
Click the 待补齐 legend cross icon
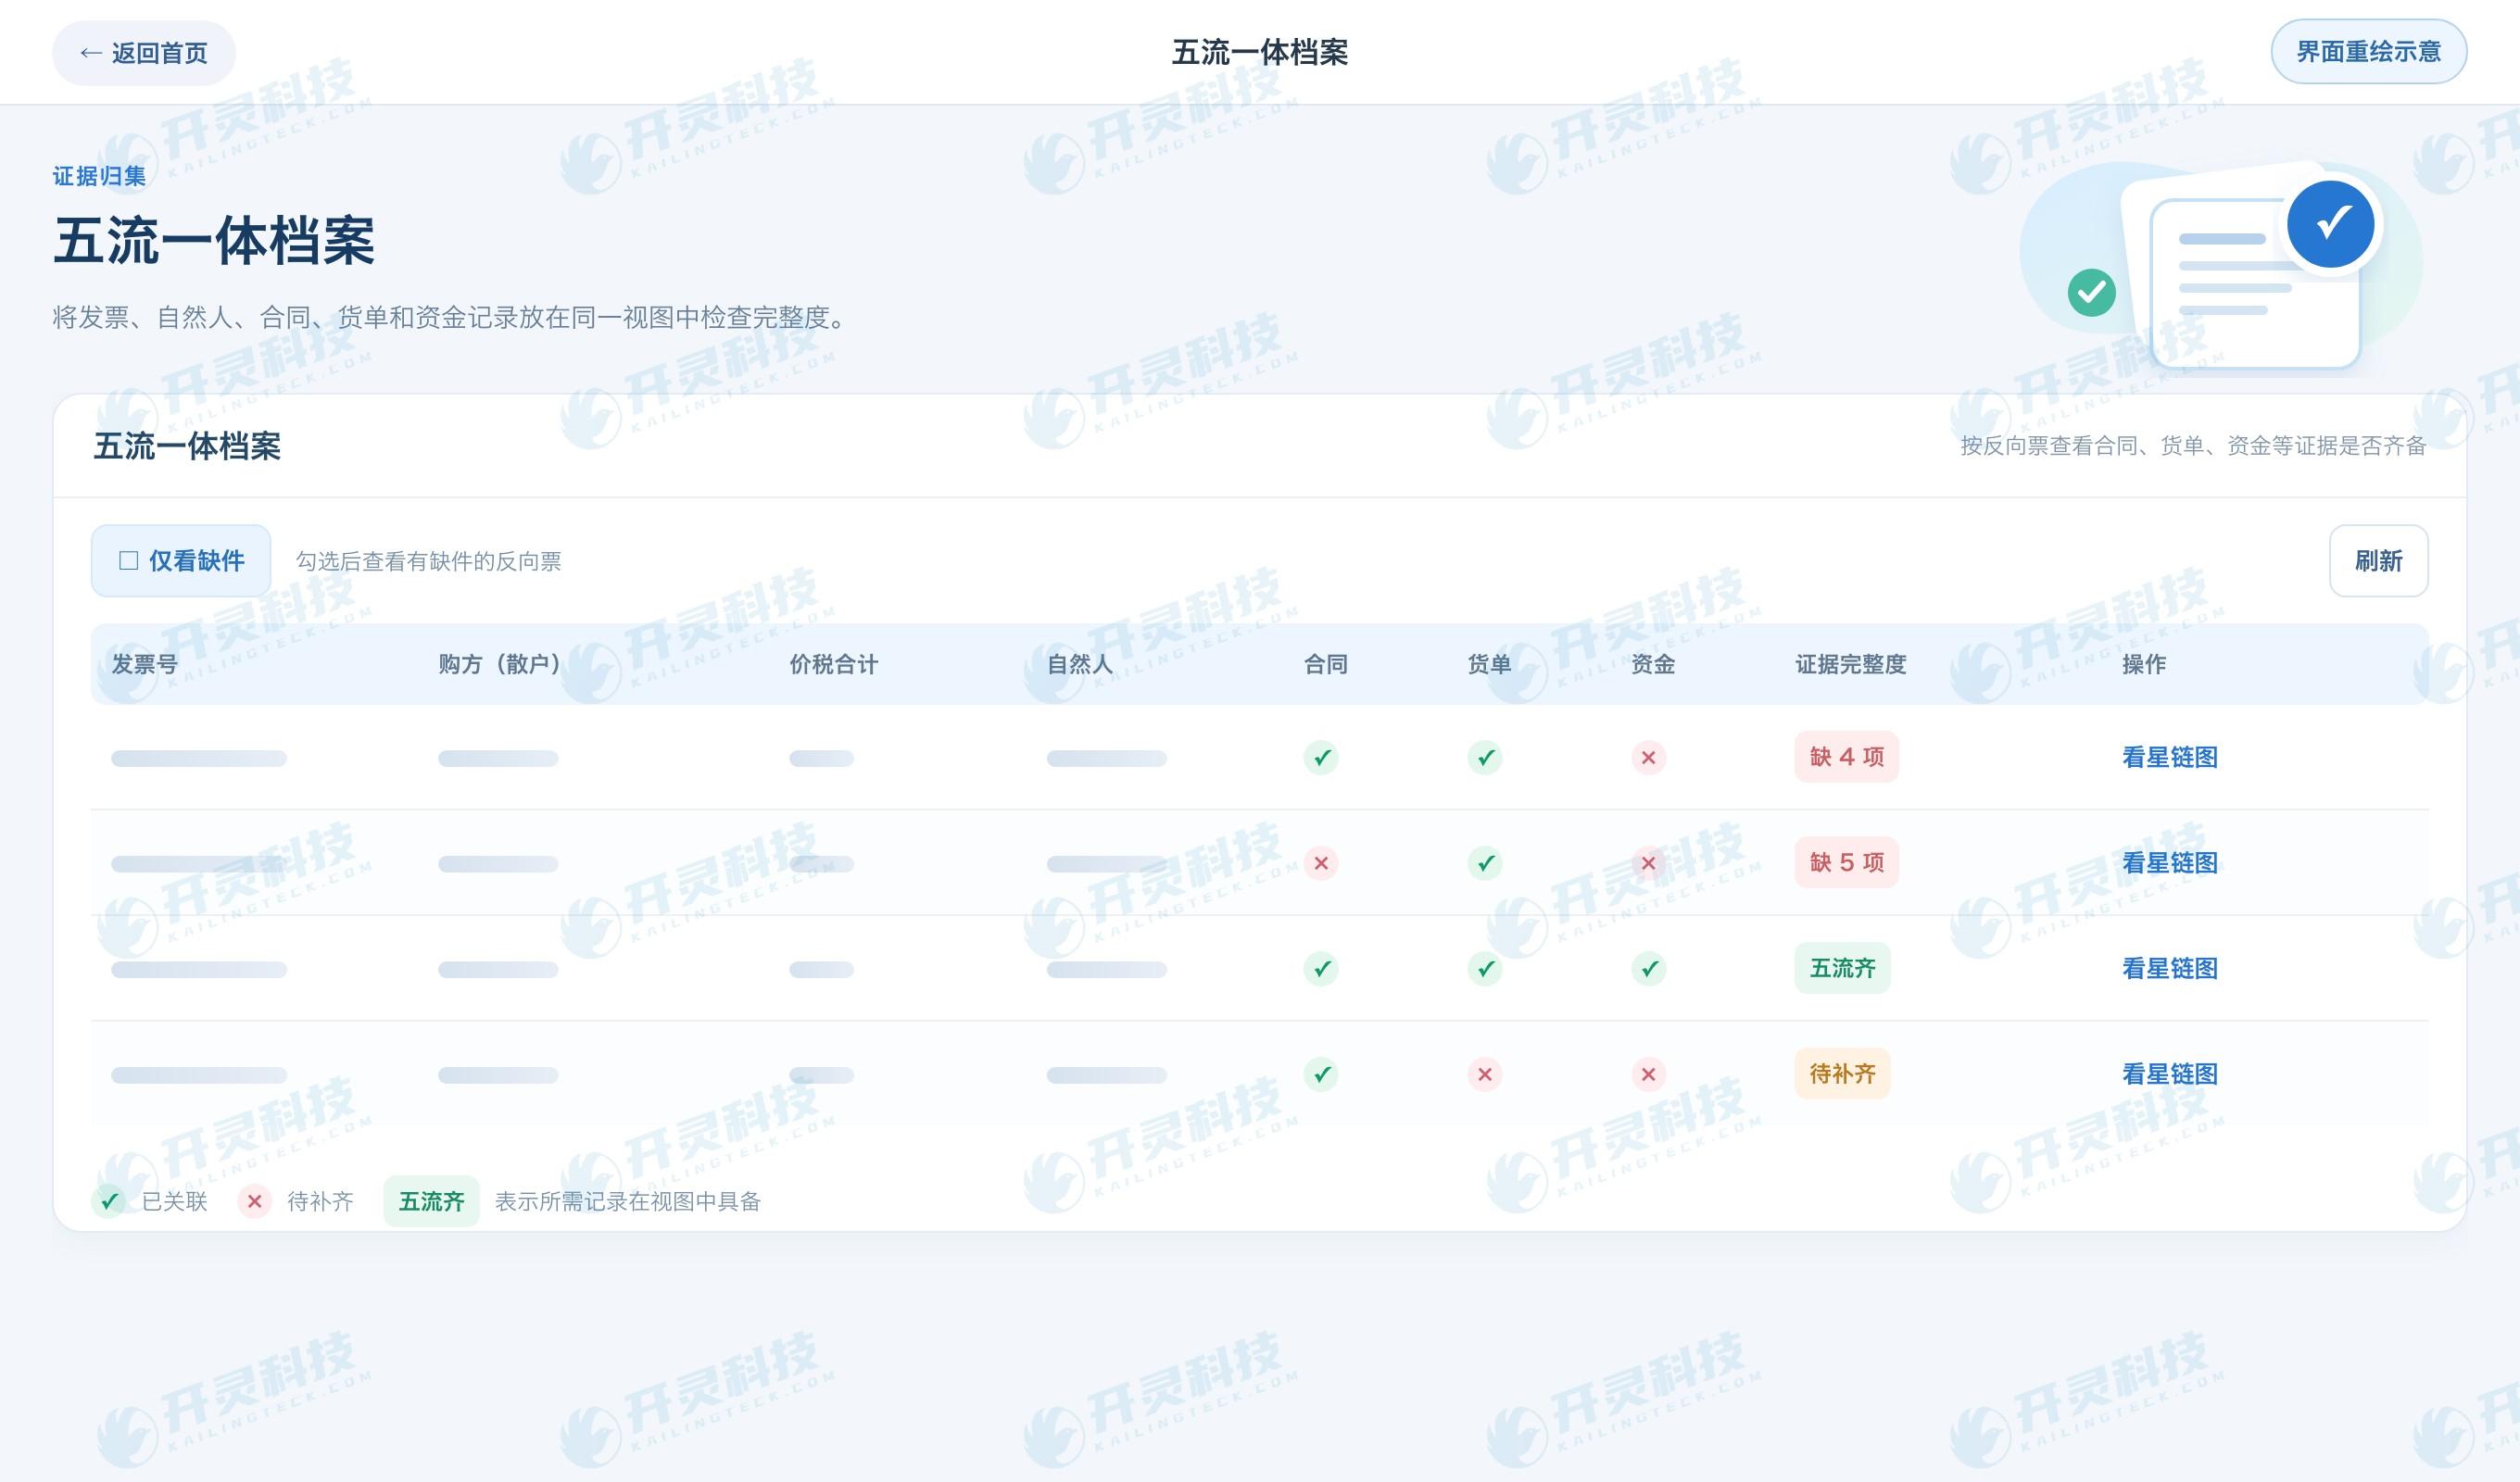tap(255, 1201)
